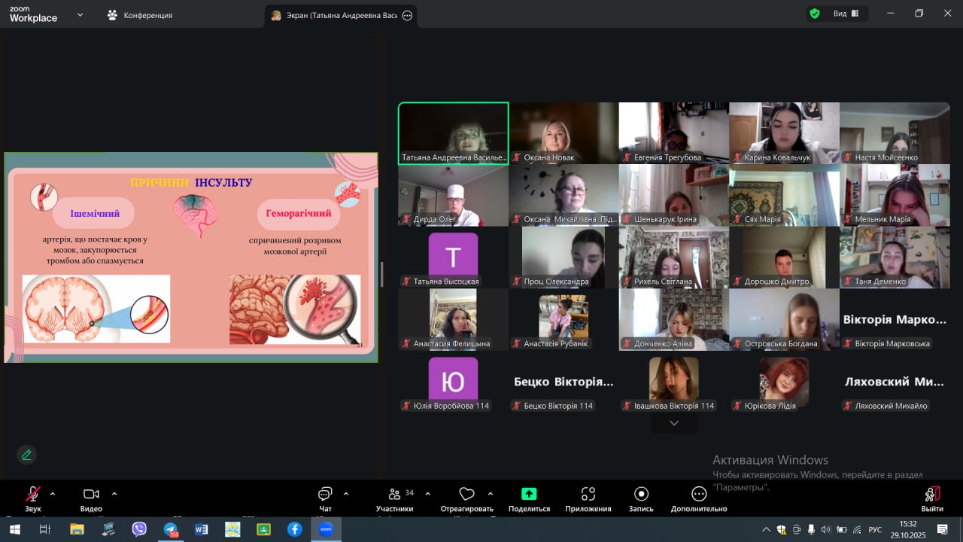963x542 pixels.
Task: Expand the audio settings arrow
Action: [x=53, y=494]
